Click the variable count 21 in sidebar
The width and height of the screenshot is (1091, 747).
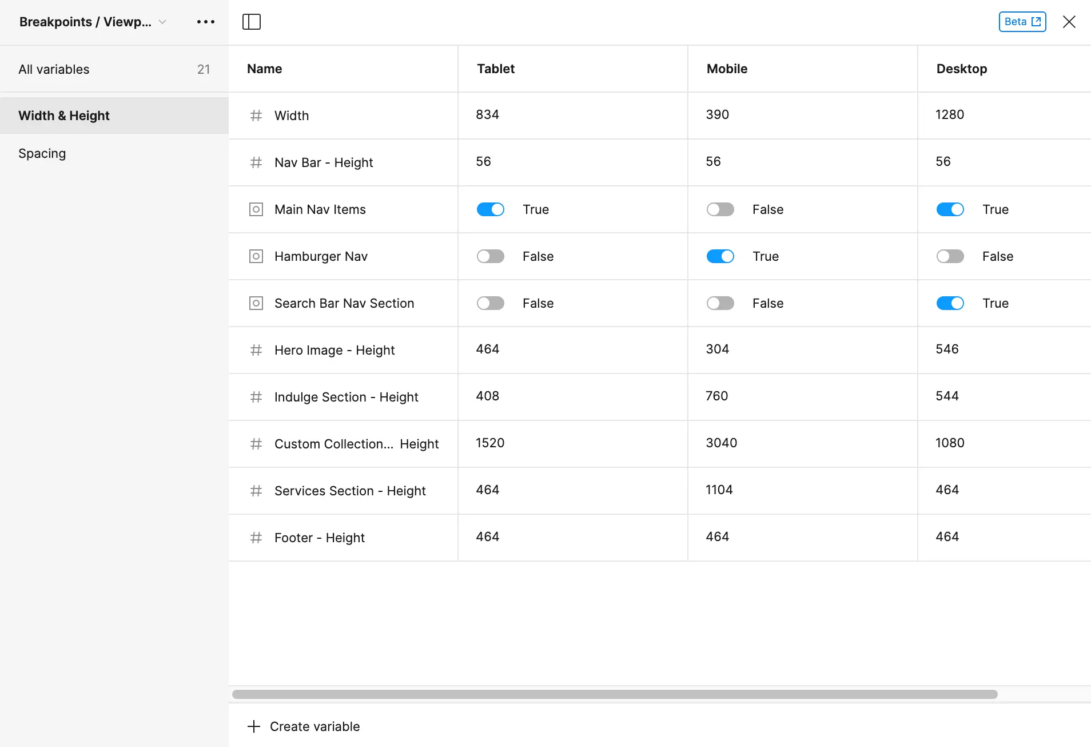(204, 69)
